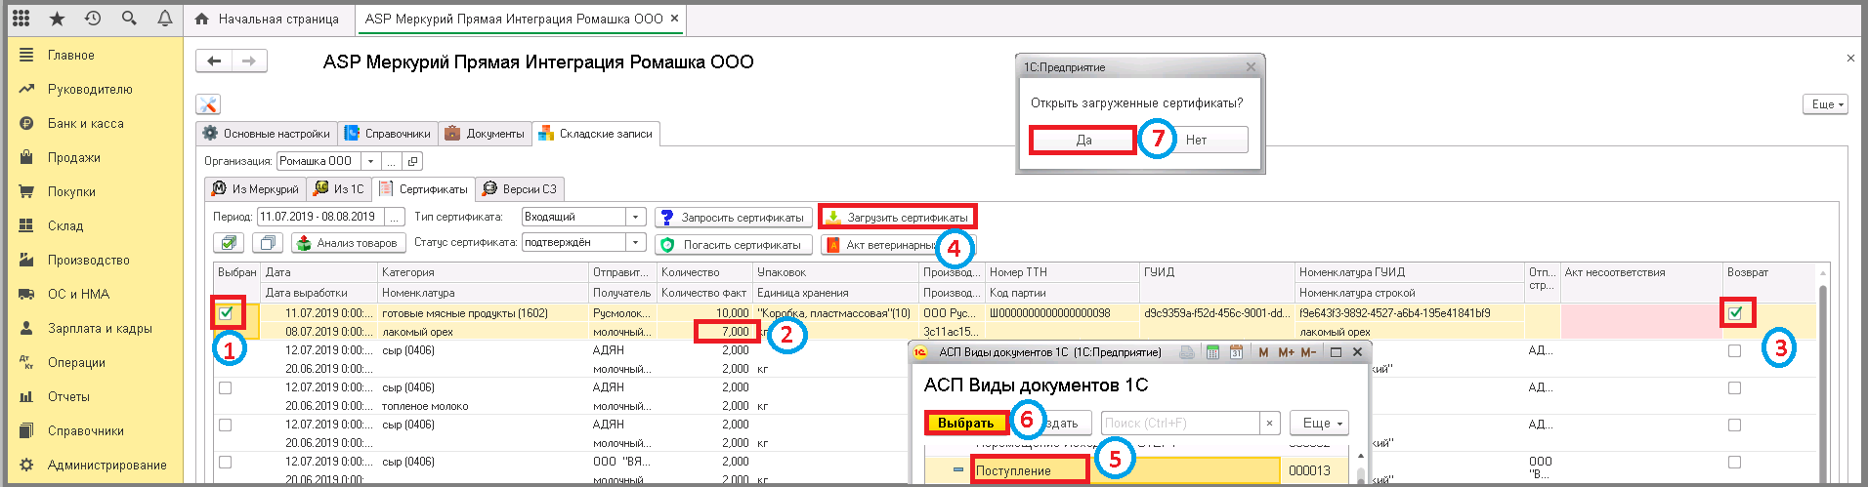1868x487 pixels.
Task: Expand the Тип сертификата dropdown
Action: (x=636, y=217)
